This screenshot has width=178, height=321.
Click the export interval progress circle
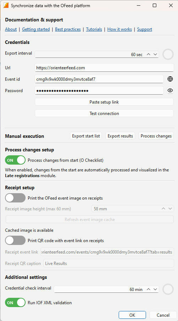(168, 55)
